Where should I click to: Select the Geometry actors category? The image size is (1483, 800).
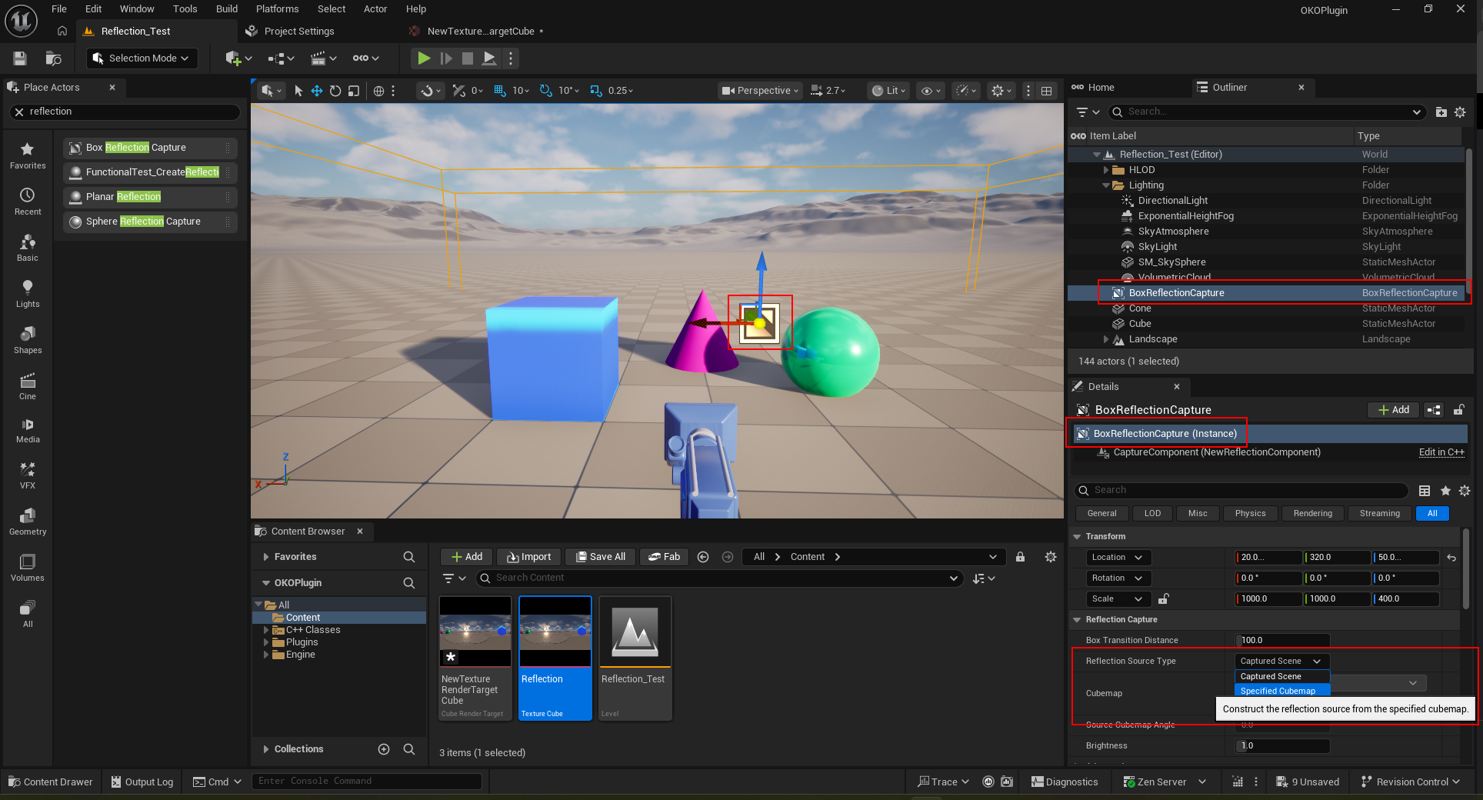tap(28, 522)
